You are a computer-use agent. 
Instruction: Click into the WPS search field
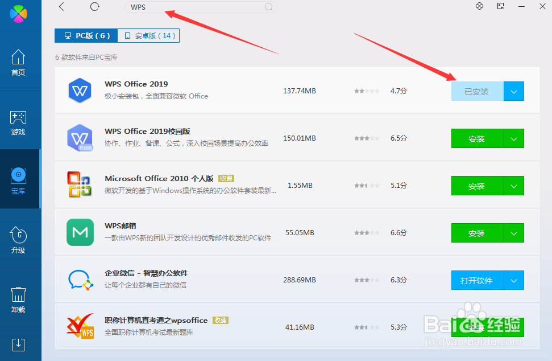pos(201,7)
